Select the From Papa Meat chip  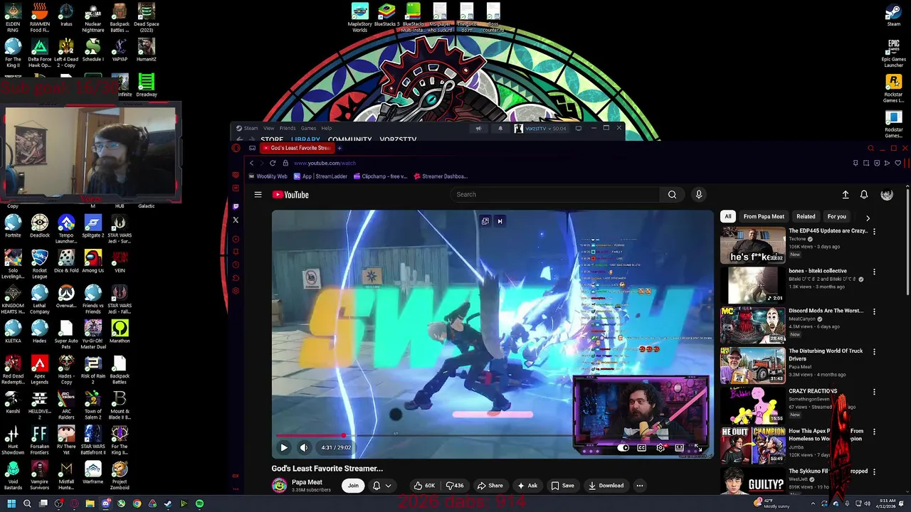[x=764, y=216]
